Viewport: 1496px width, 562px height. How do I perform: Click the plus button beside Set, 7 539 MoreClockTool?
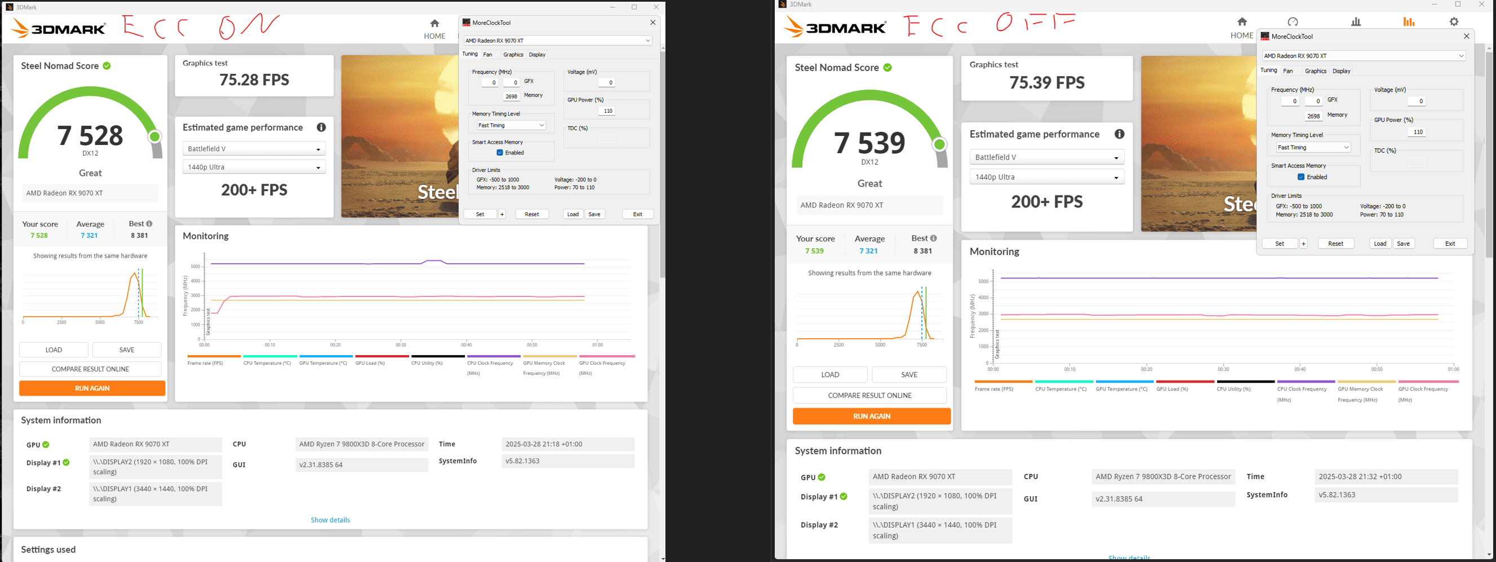click(x=1303, y=244)
